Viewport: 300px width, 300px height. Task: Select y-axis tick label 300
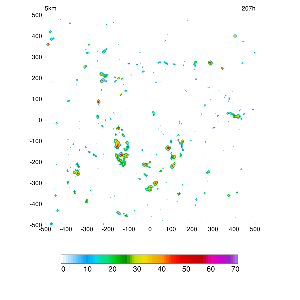tap(37, 57)
